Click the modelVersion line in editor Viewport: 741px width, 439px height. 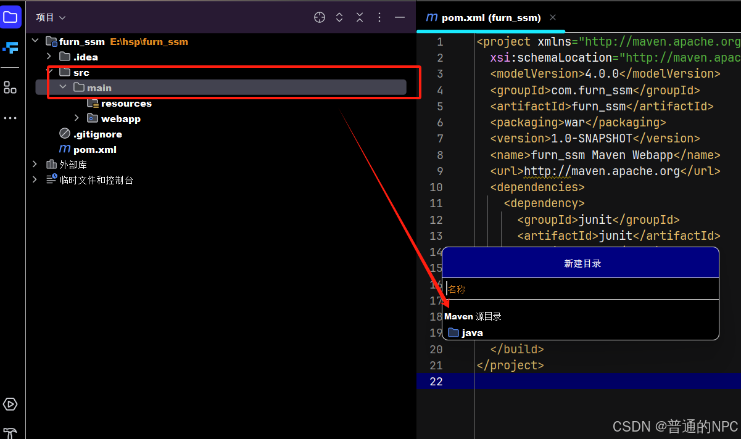tap(605, 74)
